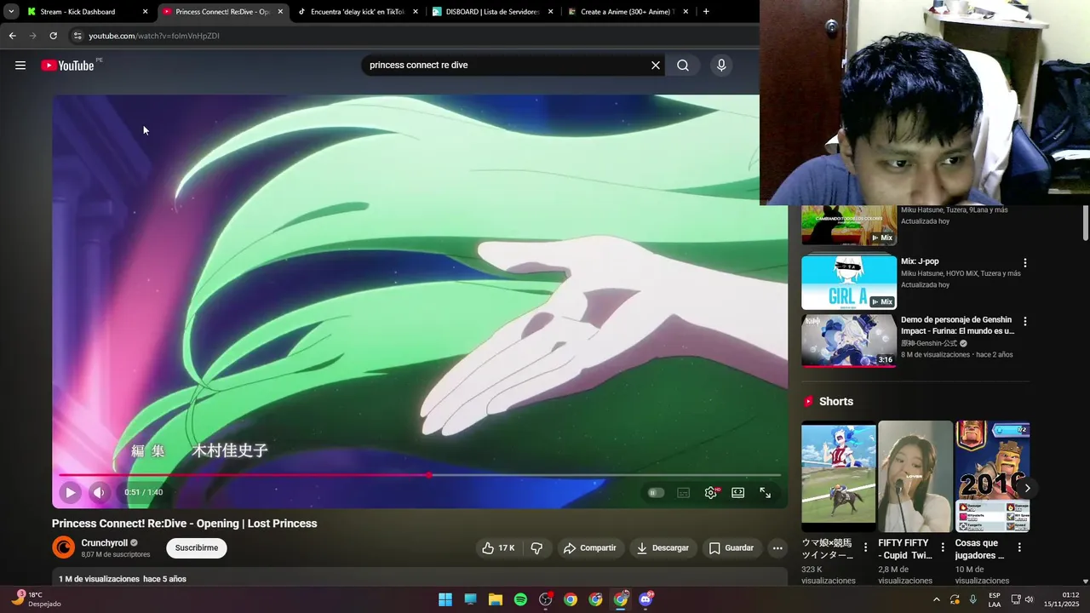This screenshot has width=1090, height=613.
Task: Switch ESP LAA keyboard language
Action: click(995, 599)
